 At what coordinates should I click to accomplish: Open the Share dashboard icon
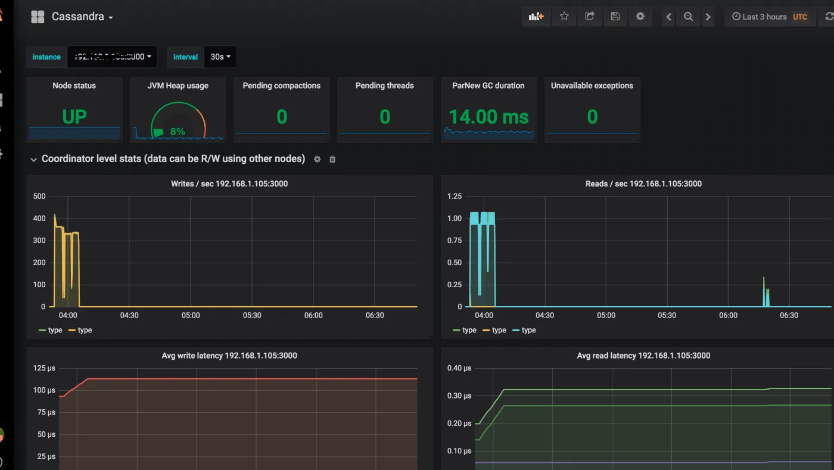click(x=590, y=17)
